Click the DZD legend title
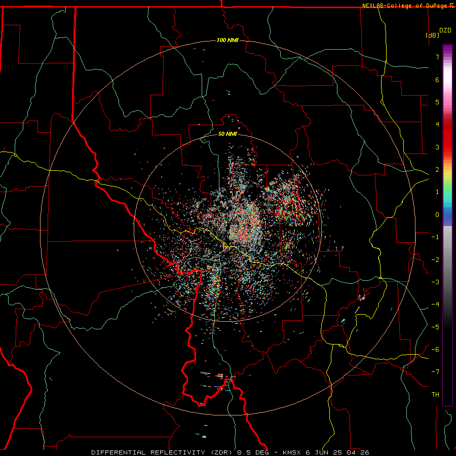The height and width of the screenshot is (456, 456). (445, 30)
